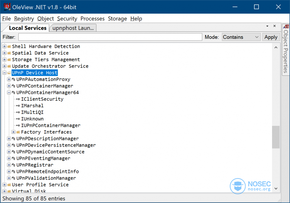The image size is (290, 203).
Task: Click the Shell Hardware Detection folder icon
Action: (x=9, y=46)
